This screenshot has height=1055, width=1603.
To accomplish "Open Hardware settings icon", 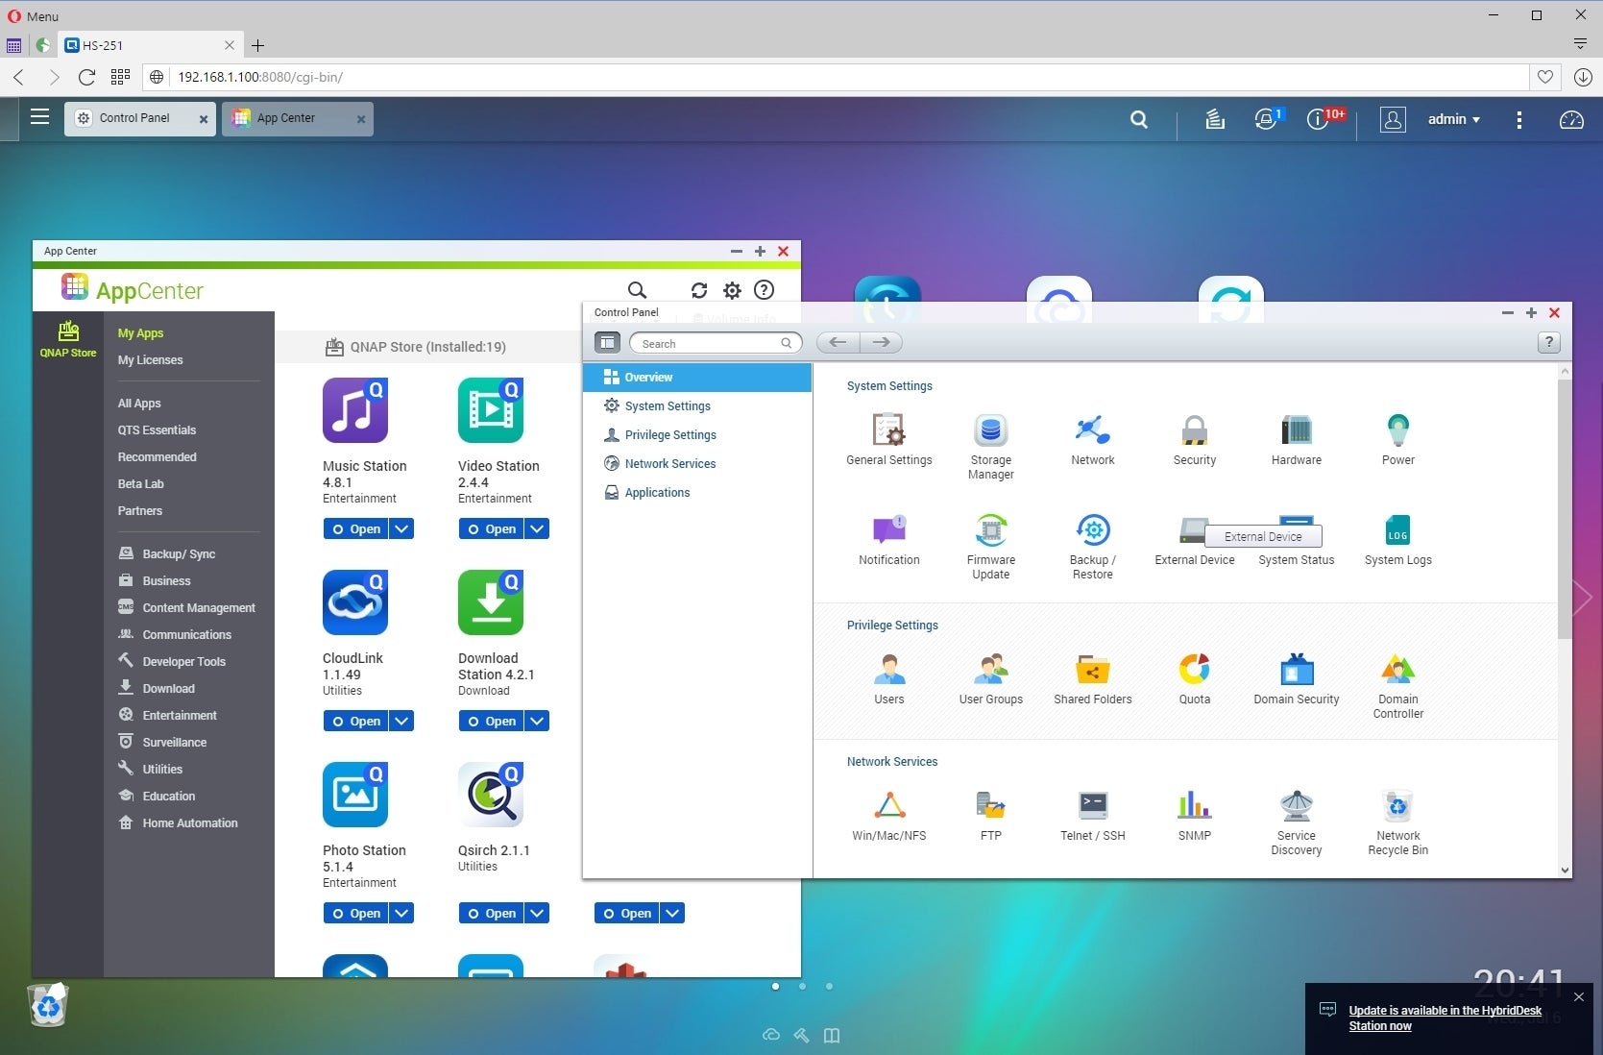I will (x=1297, y=430).
